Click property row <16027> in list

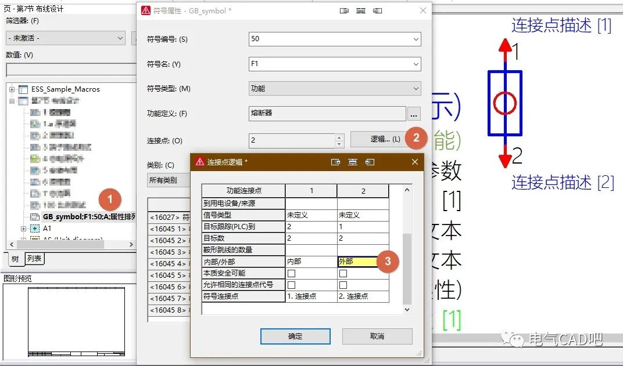169,218
